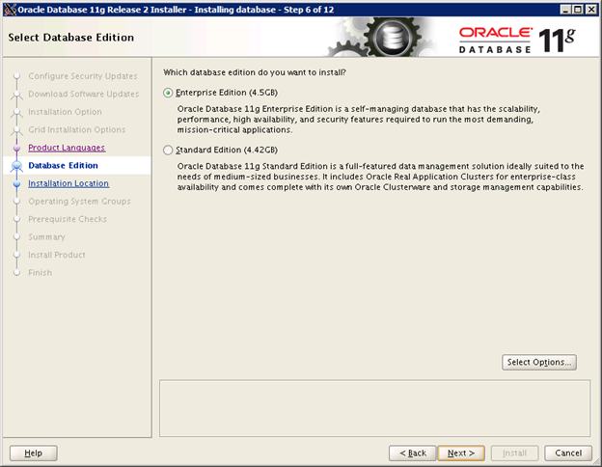
Task: Choose Standard Edition radio option
Action: coord(168,151)
